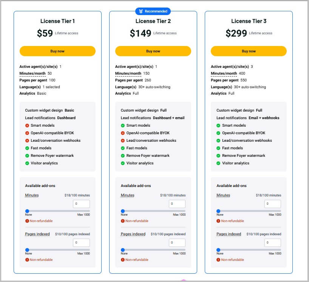309x282 pixels.
Task: Click Tier 2 underlined Minutes/month label
Action: click(128, 74)
